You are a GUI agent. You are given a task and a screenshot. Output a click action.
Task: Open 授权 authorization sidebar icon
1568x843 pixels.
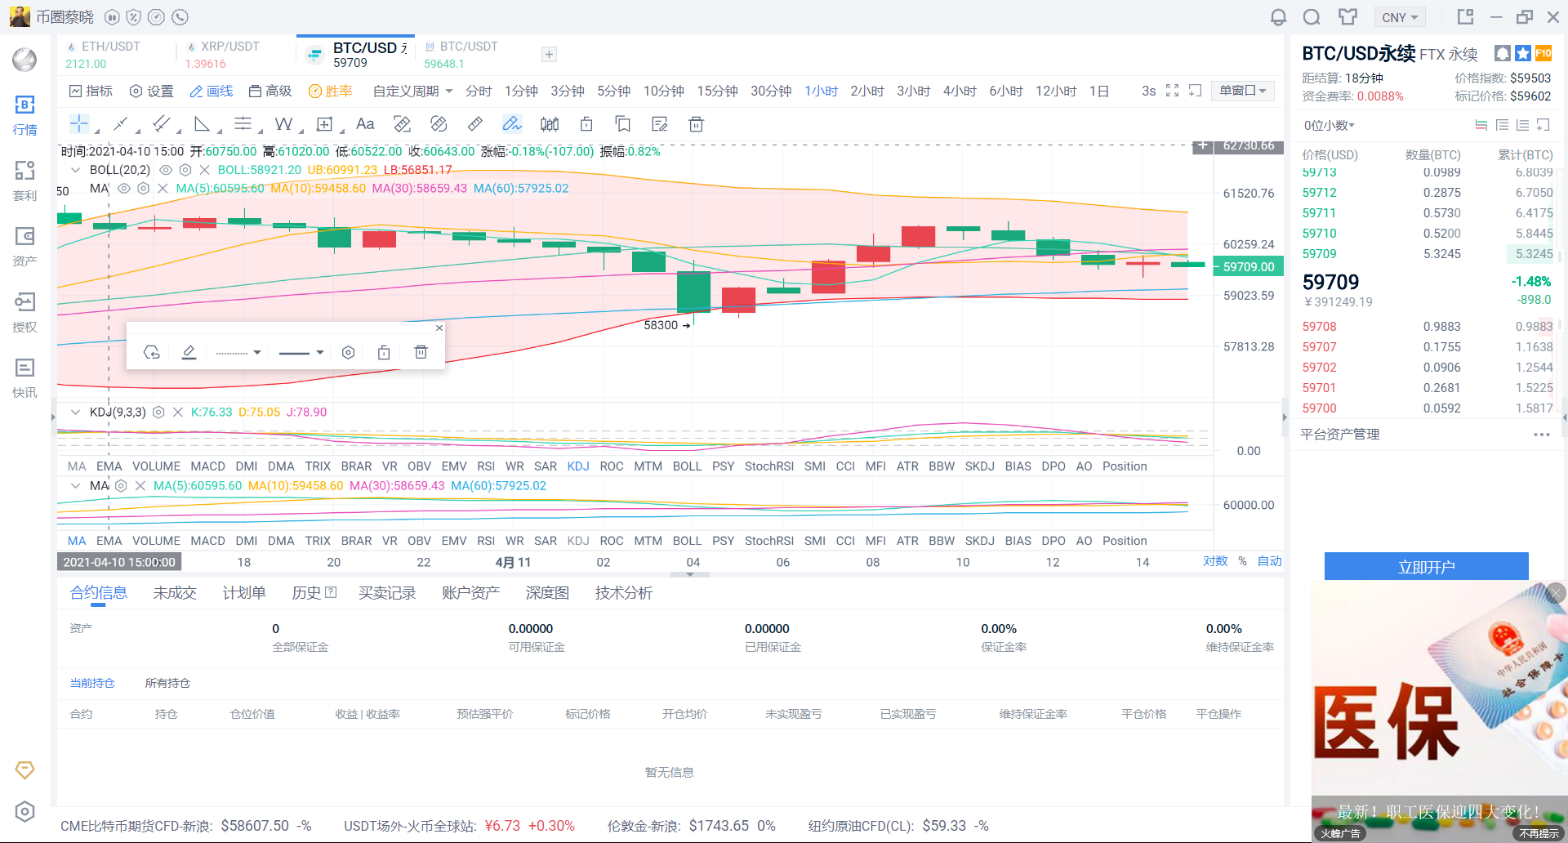(24, 313)
